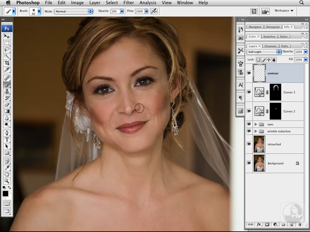Hide the eyes layer group

(249, 124)
